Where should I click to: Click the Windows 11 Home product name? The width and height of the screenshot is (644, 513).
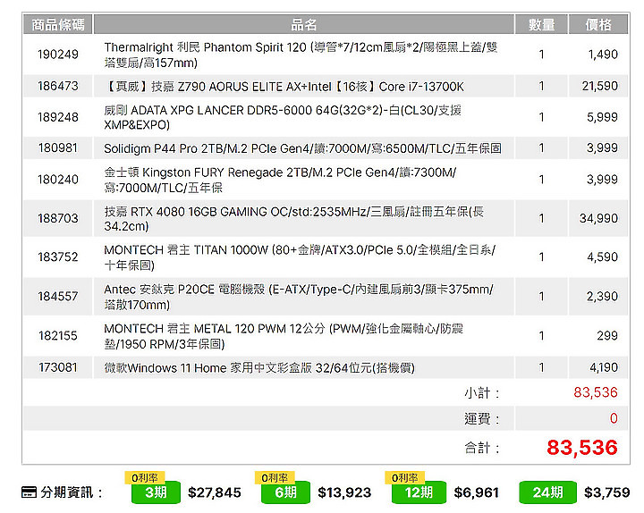[259, 367]
